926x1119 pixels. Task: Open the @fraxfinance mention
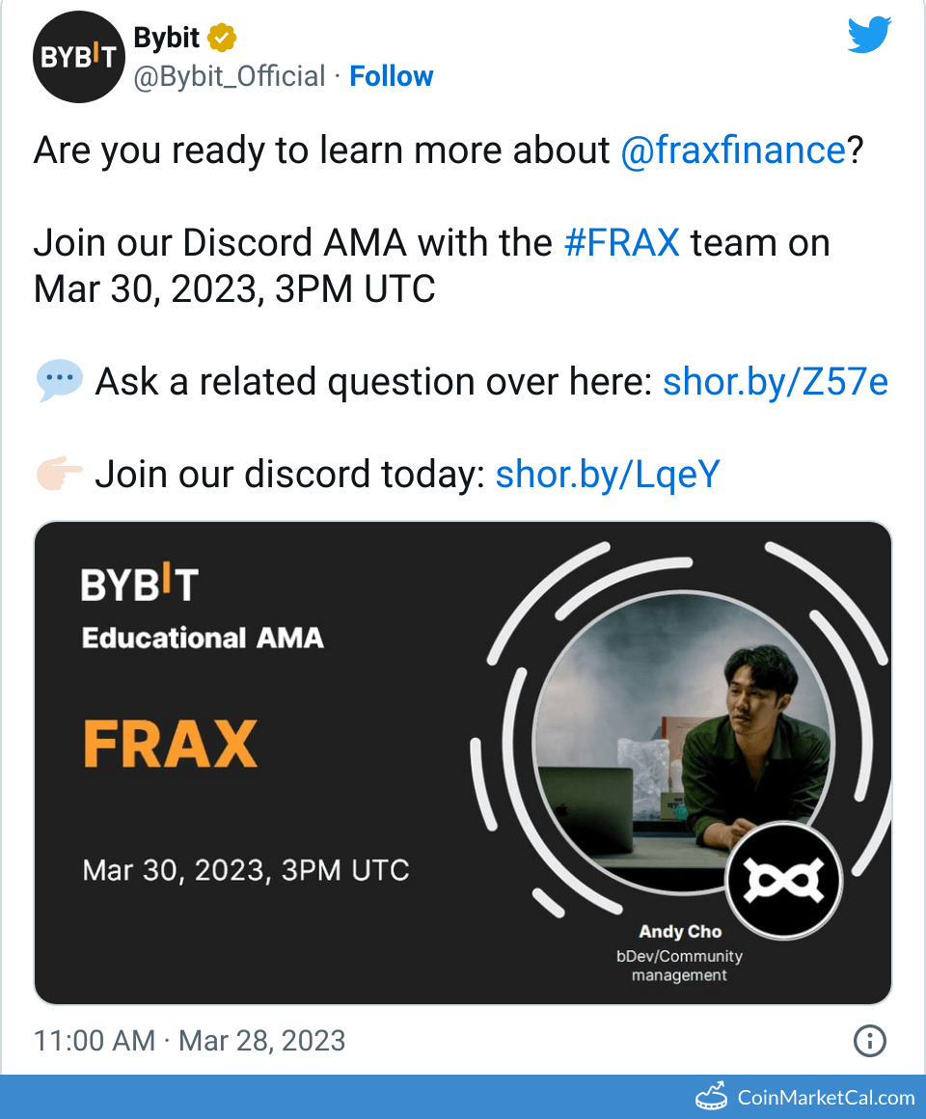coord(733,150)
